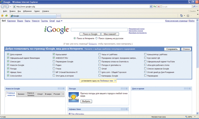Click the green Refresh page icon

tap(155, 6)
